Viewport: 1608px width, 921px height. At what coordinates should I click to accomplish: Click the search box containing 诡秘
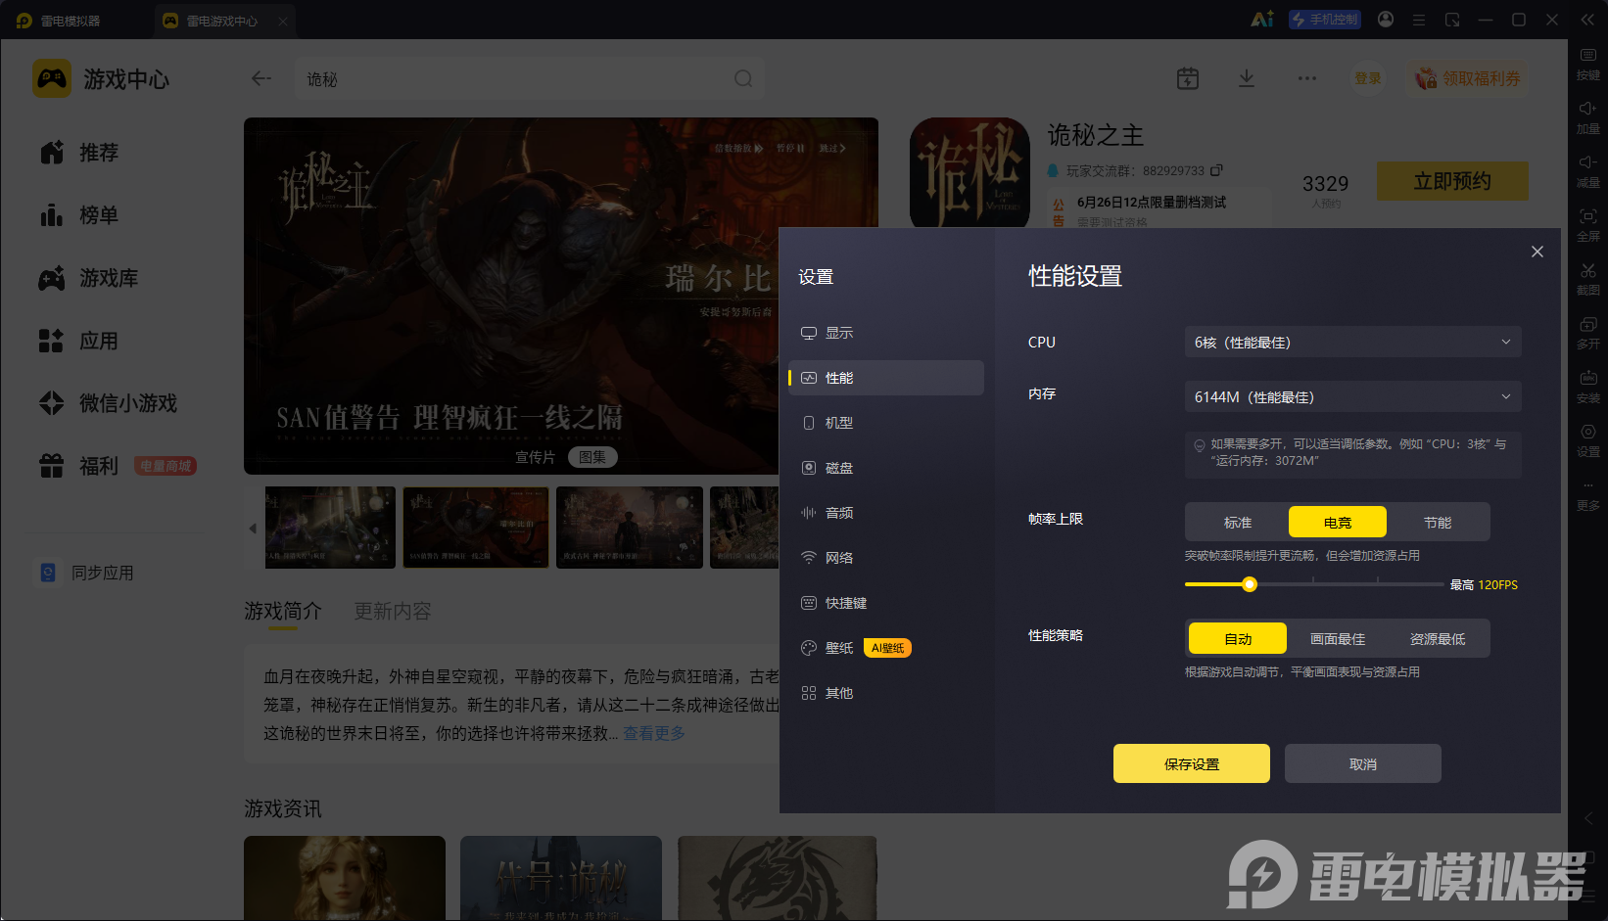tap(529, 78)
